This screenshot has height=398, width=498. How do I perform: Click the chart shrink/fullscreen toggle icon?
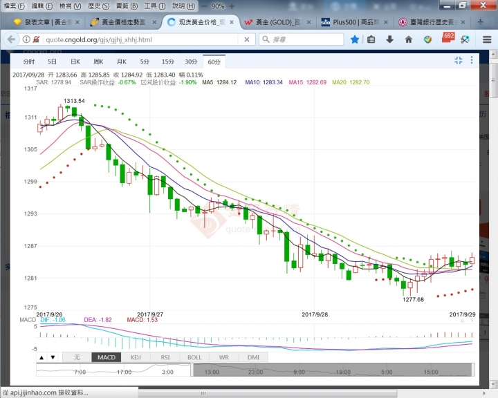coord(458,61)
